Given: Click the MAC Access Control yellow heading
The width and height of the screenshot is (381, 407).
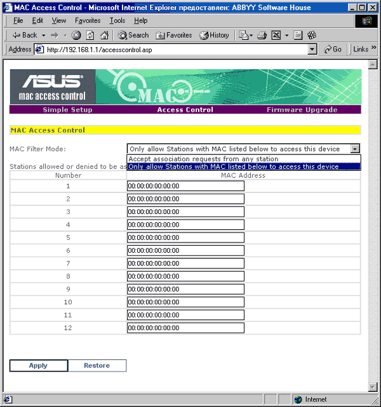Looking at the screenshot, I should coord(185,130).
